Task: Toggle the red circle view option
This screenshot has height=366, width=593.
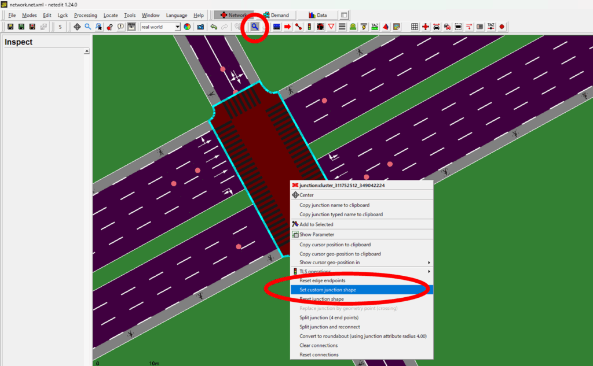Action: (502, 27)
